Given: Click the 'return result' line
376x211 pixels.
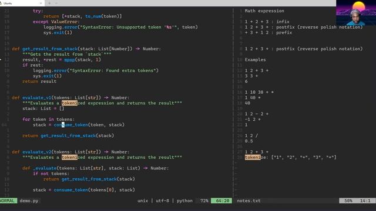Looking at the screenshot, I should pyautogui.click(x=39, y=81).
